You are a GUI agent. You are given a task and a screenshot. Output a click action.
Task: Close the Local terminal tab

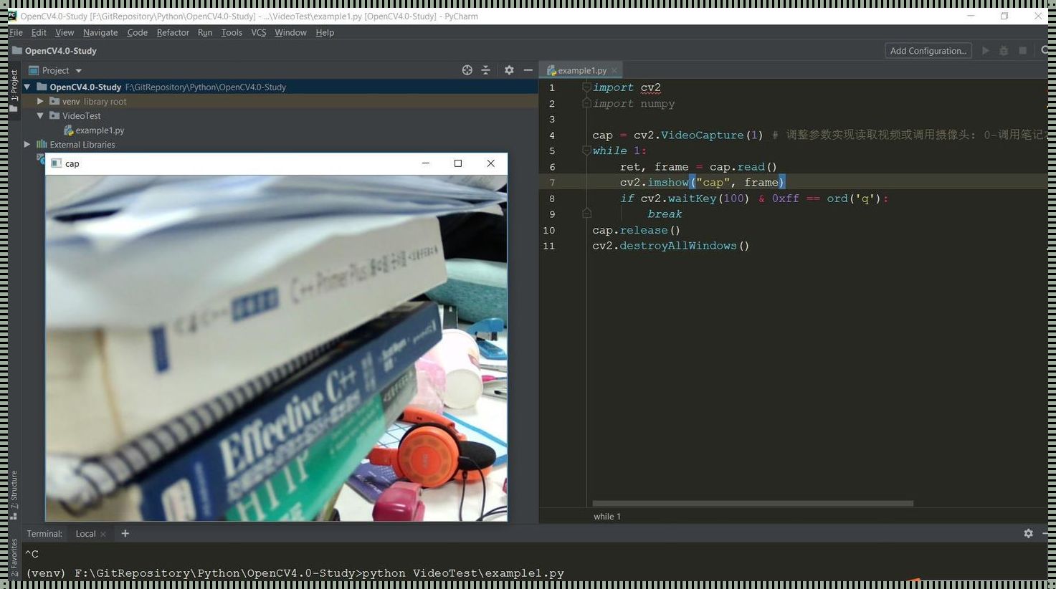[x=103, y=534]
